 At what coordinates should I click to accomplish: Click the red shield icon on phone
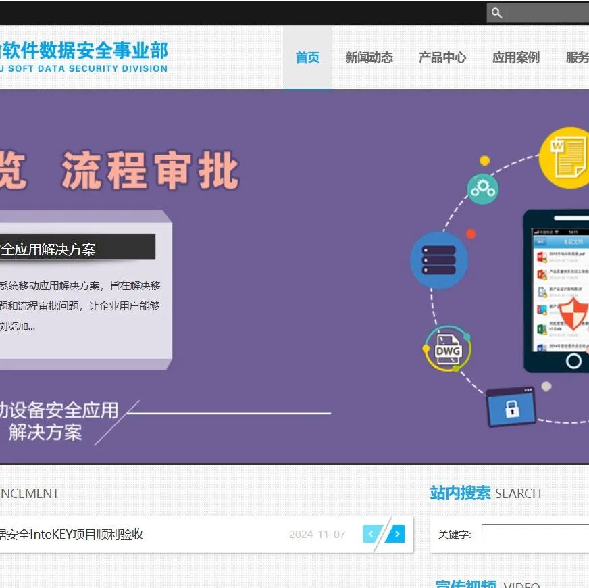pyautogui.click(x=573, y=314)
